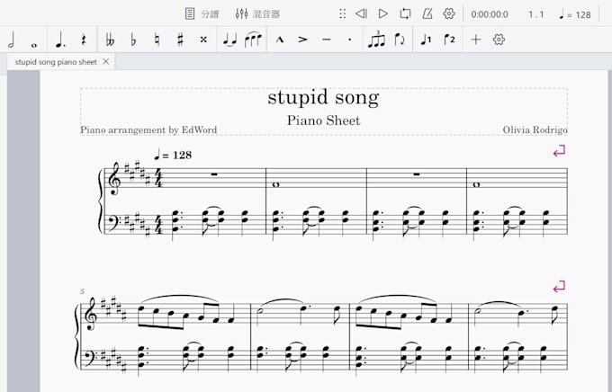The height and width of the screenshot is (392, 612).
Task: Select the system break after measure 4
Action: [x=559, y=151]
